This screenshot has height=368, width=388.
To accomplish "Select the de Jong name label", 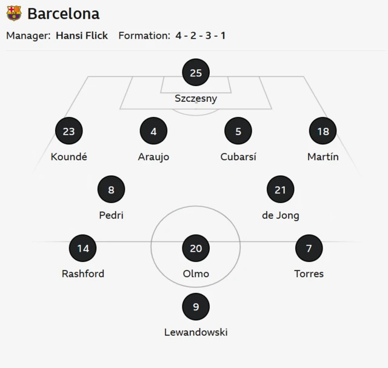I will tap(280, 215).
